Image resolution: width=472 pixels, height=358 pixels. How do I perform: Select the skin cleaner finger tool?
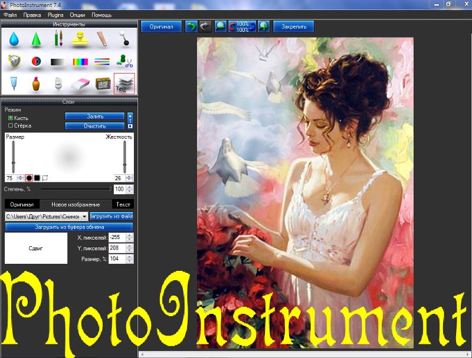tap(102, 39)
